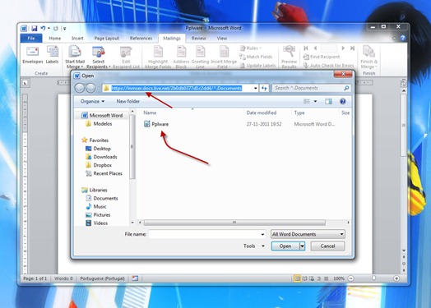This screenshot has height=308, width=431.
Task: Switch to the References tab
Action: point(141,39)
